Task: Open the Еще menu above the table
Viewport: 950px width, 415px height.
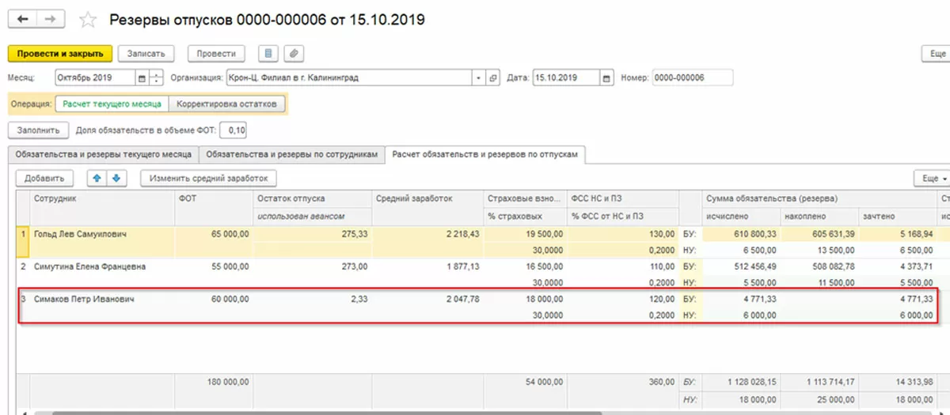Action: tap(931, 179)
